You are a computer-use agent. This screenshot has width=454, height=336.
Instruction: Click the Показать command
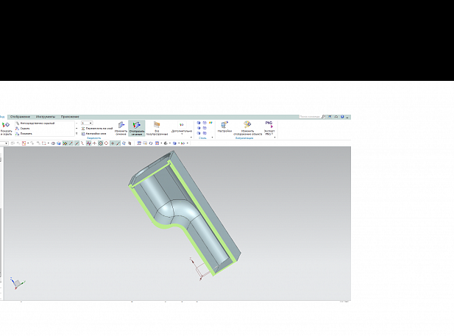[x=24, y=133]
